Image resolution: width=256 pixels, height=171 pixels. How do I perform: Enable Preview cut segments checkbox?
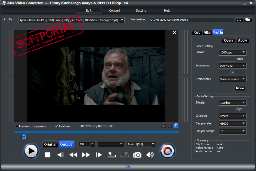click(17, 126)
